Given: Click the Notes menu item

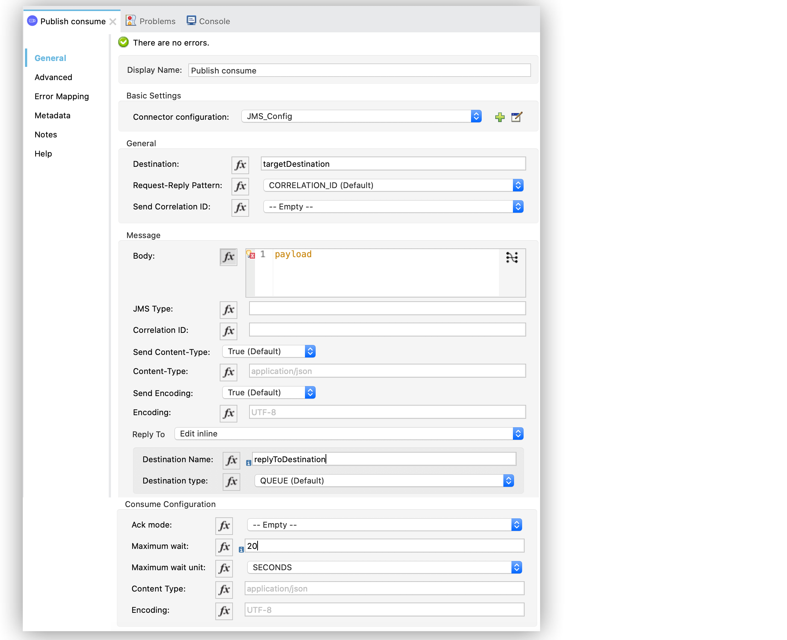Looking at the screenshot, I should 46,135.
